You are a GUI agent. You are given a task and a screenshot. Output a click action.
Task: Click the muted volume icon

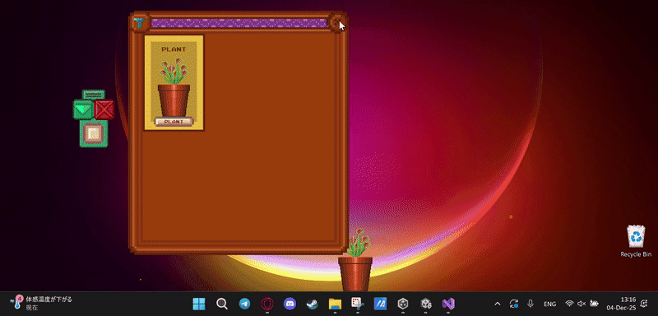pos(582,304)
